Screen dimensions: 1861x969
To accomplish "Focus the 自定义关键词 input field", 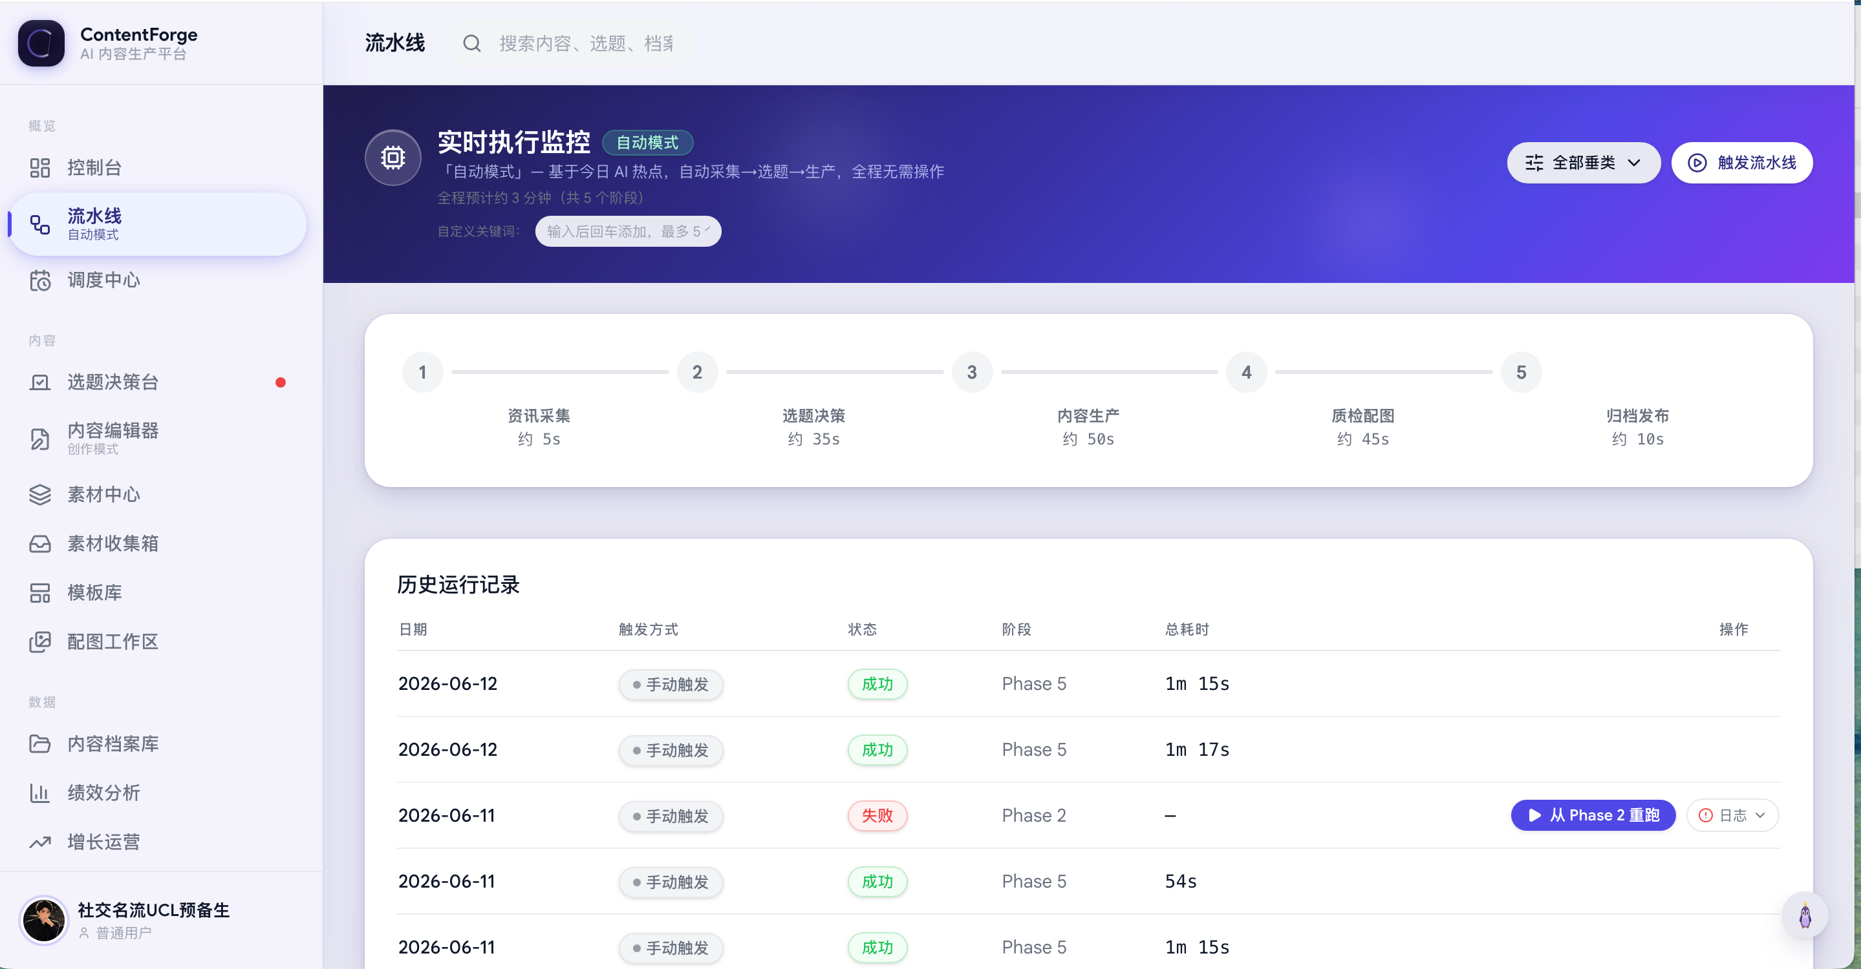I will point(628,232).
